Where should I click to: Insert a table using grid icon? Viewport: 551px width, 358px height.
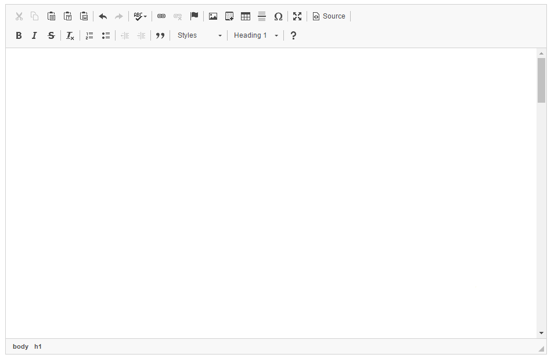246,16
